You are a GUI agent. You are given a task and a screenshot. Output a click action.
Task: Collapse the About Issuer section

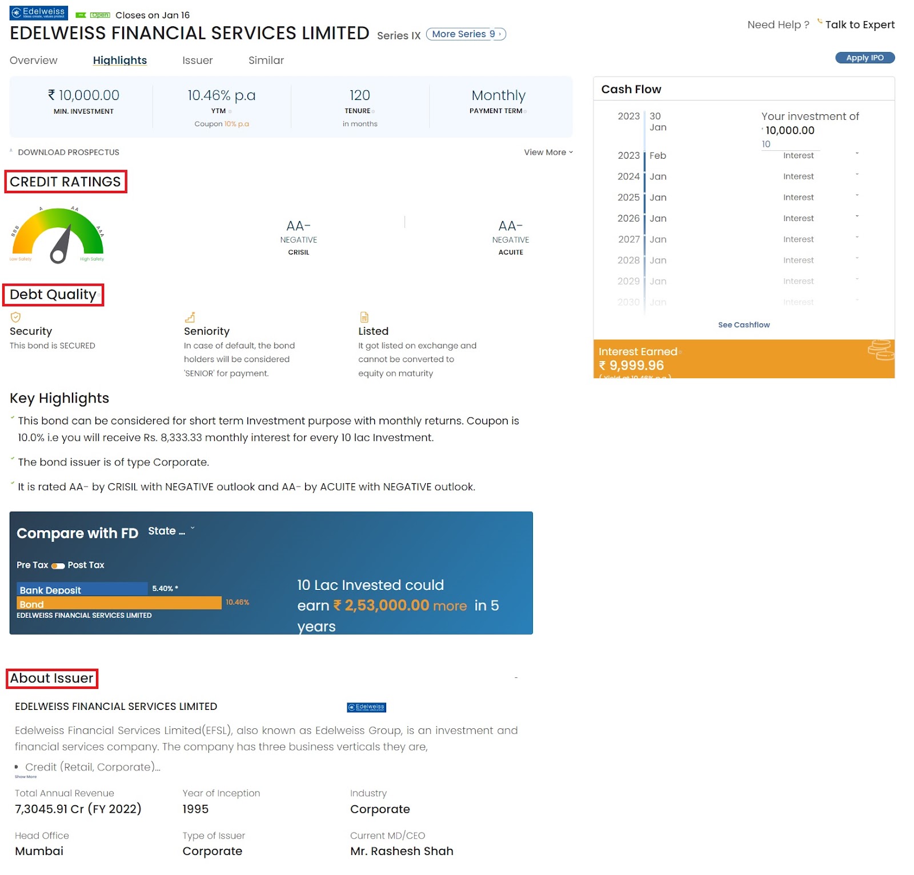coord(516,678)
